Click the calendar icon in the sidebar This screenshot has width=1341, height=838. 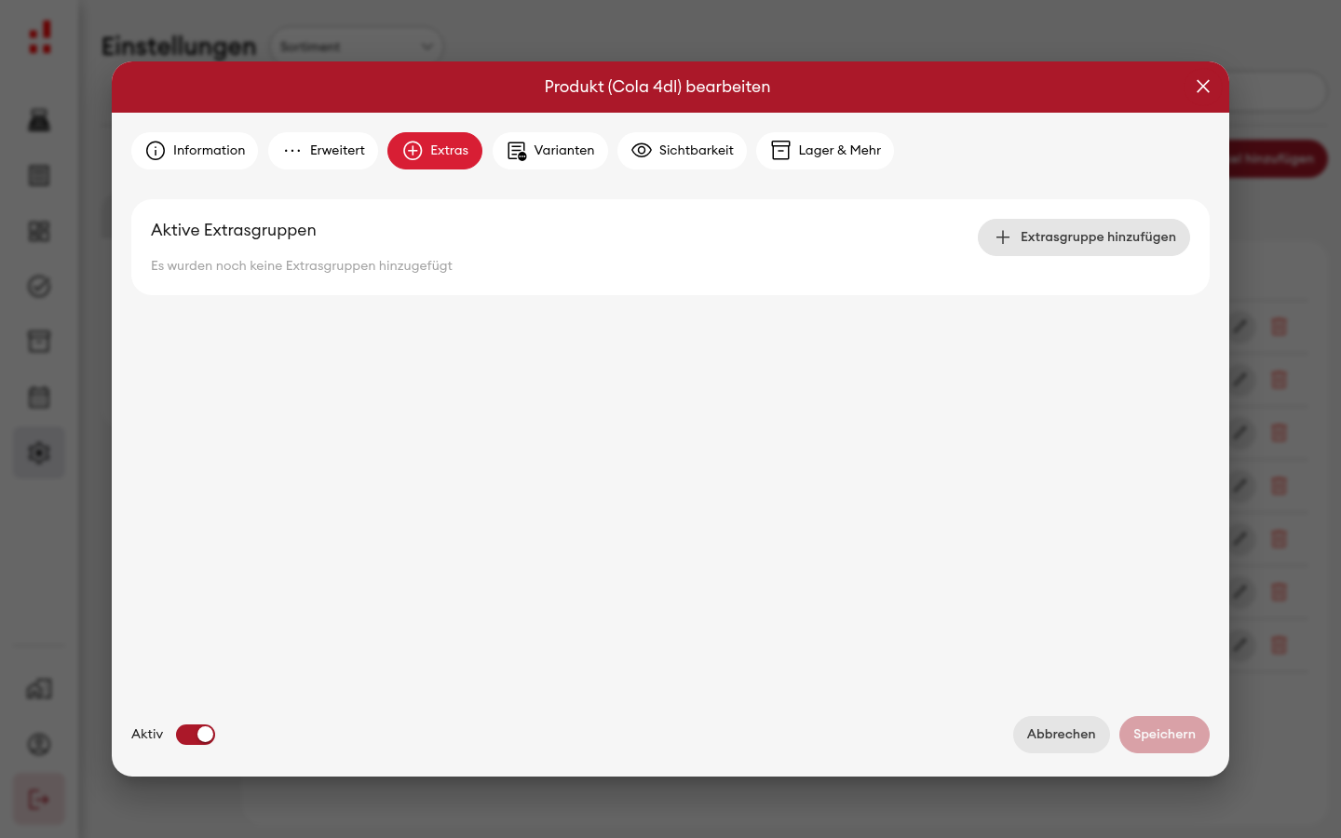39,398
